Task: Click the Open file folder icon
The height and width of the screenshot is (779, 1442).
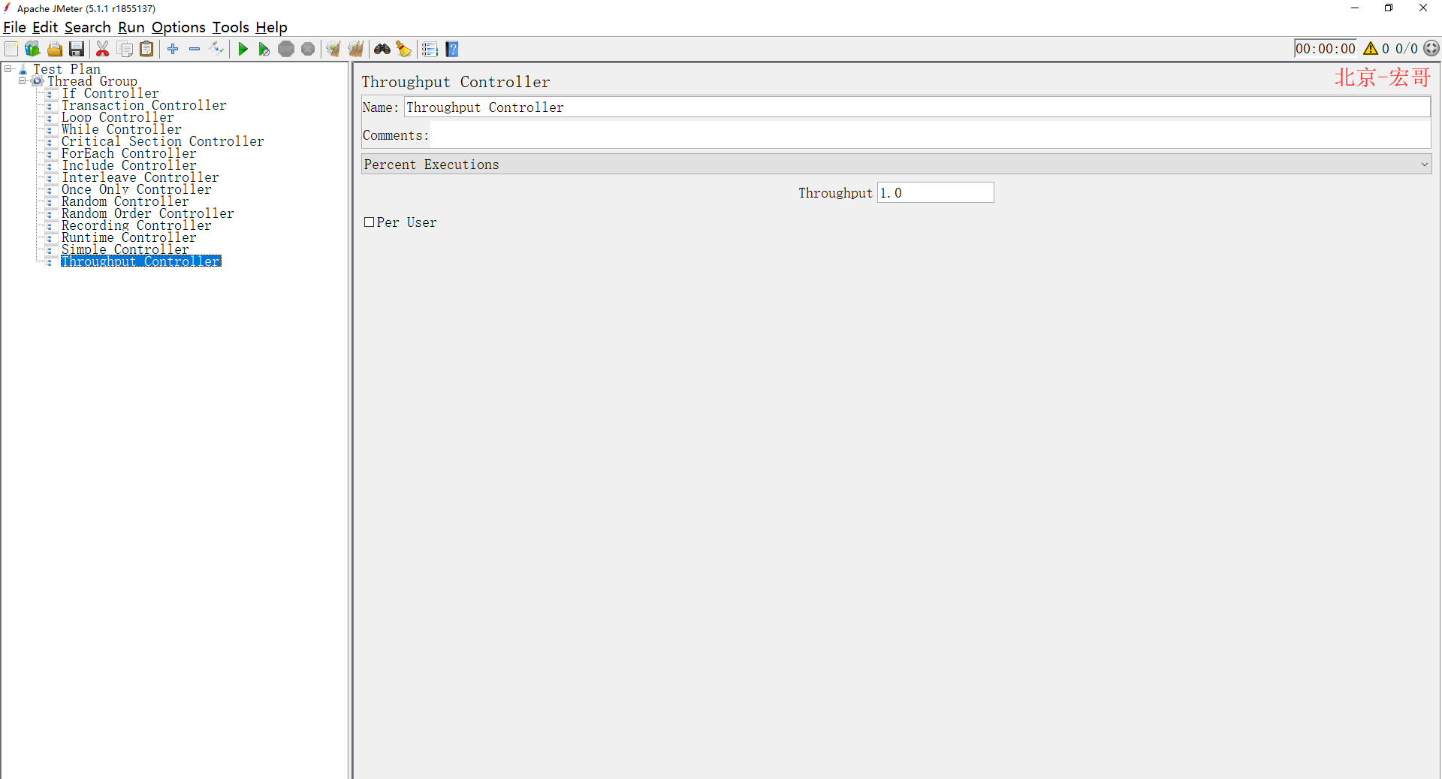Action: [55, 49]
